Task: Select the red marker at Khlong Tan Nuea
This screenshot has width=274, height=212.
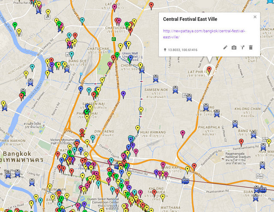Action: (x=154, y=193)
